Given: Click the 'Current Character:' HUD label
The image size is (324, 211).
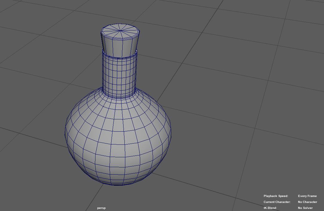Looking at the screenshot, I should tap(277, 202).
